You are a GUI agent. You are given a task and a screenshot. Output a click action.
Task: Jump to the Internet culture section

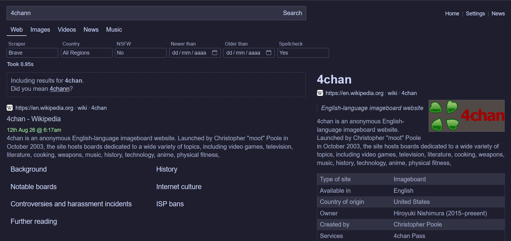tap(179, 187)
